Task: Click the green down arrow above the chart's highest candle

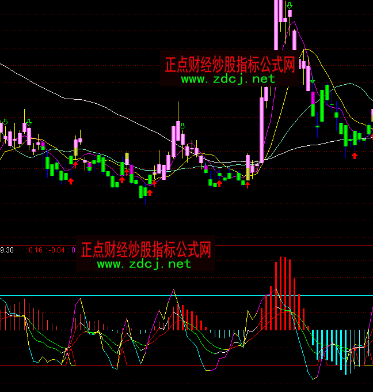Action: (290, 6)
